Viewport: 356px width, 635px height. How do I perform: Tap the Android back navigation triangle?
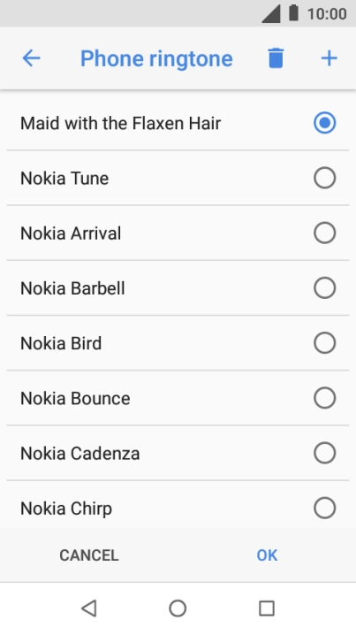coord(89,608)
